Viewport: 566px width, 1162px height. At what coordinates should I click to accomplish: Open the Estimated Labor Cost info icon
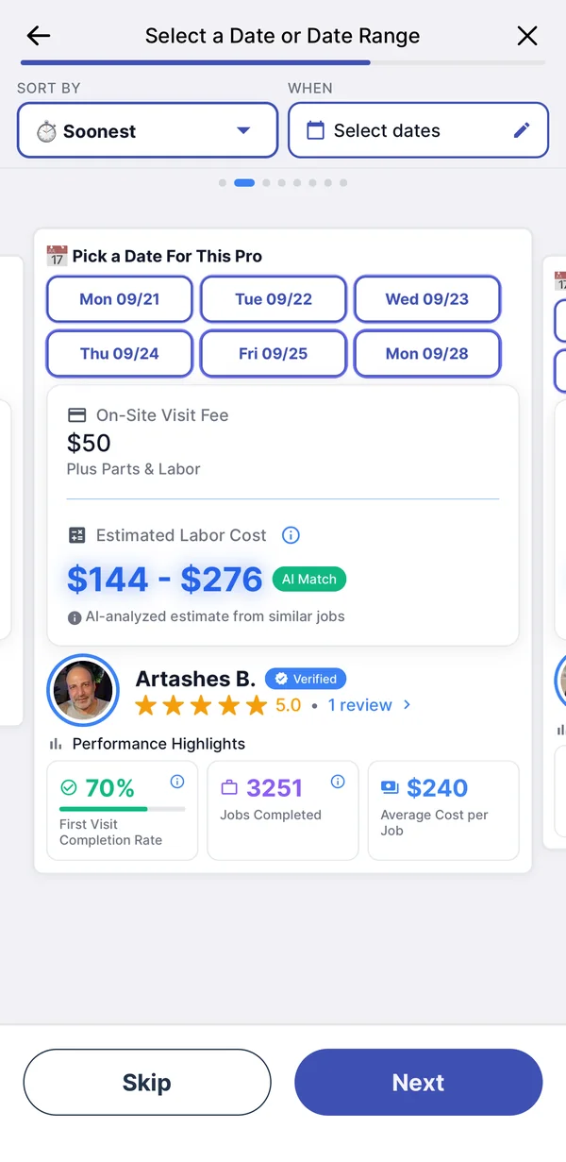[x=291, y=535]
